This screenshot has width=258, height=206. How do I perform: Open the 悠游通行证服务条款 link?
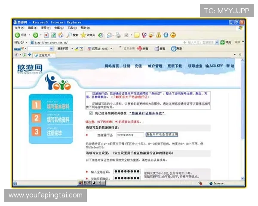[x=147, y=113]
